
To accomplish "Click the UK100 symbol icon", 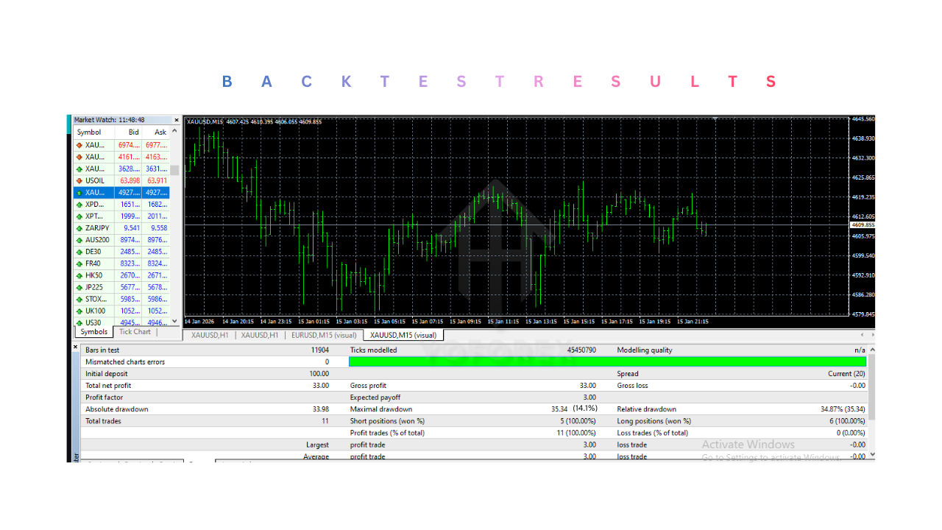I will 79,311.
